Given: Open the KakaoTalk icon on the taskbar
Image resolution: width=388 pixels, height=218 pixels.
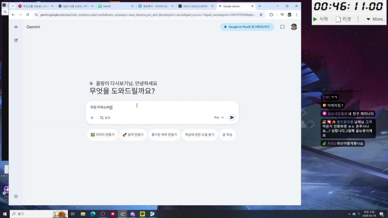Looking at the screenshot, I should (x=142, y=214).
